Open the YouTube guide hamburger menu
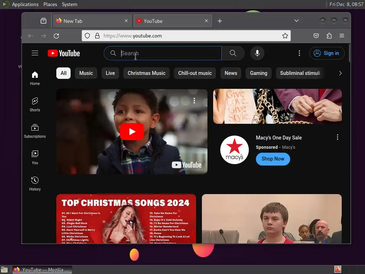Viewport: 365px width, 274px height. point(35,53)
